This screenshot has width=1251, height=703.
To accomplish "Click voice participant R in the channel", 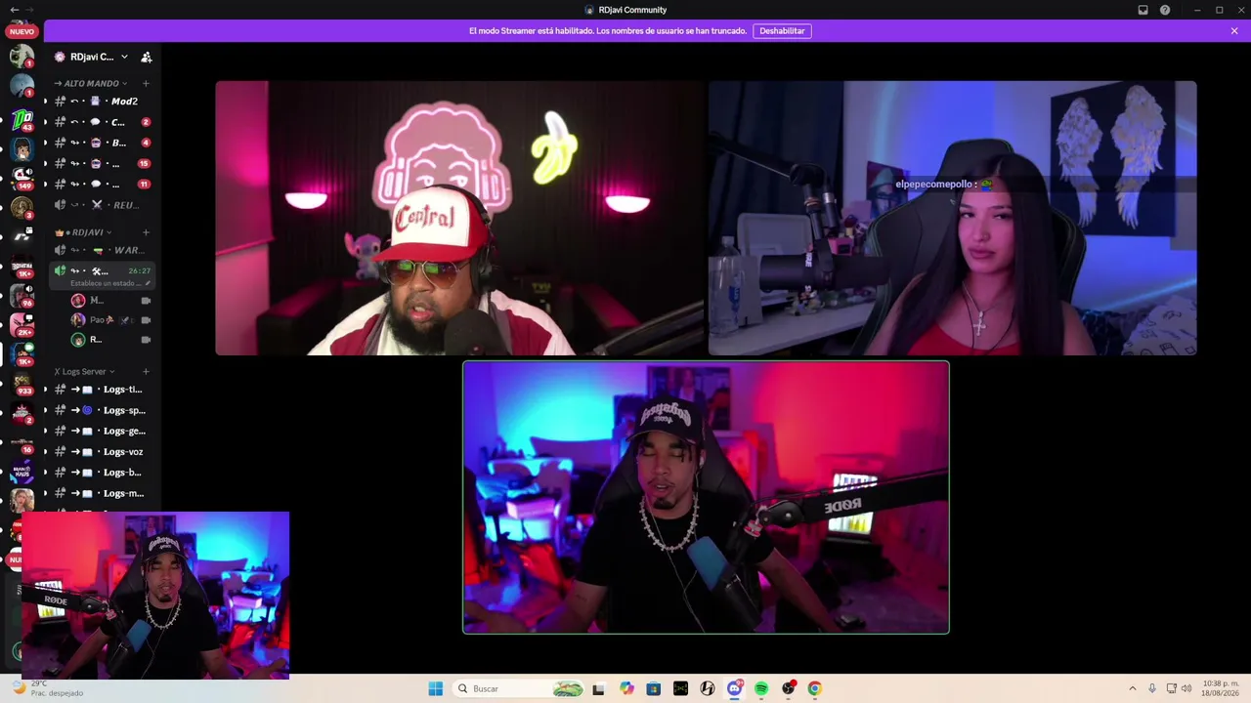I will [x=111, y=340].
